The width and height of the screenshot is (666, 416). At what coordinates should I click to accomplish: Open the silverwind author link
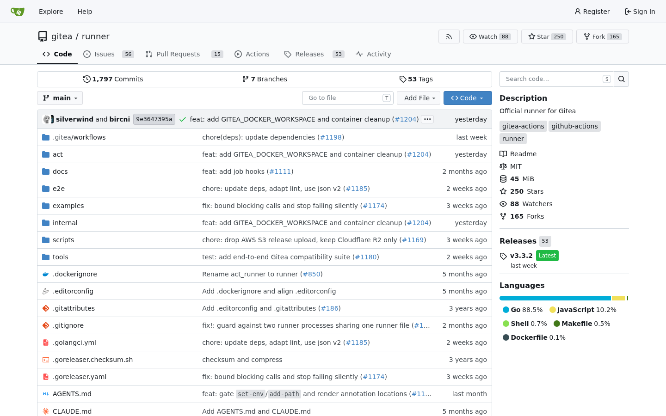[74, 119]
